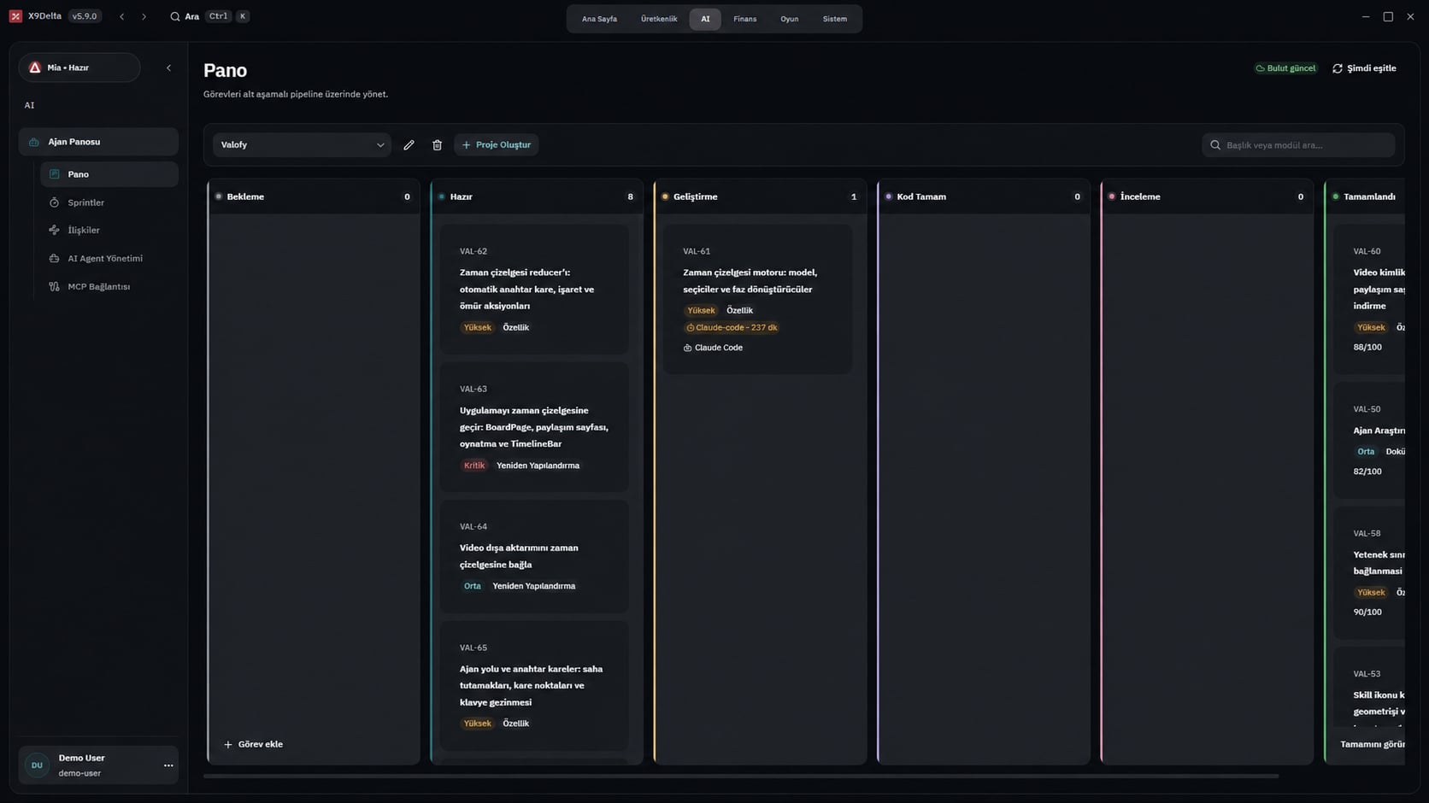Click the Şimdi eşitle sync button
This screenshot has height=803, width=1429.
pyautogui.click(x=1364, y=68)
